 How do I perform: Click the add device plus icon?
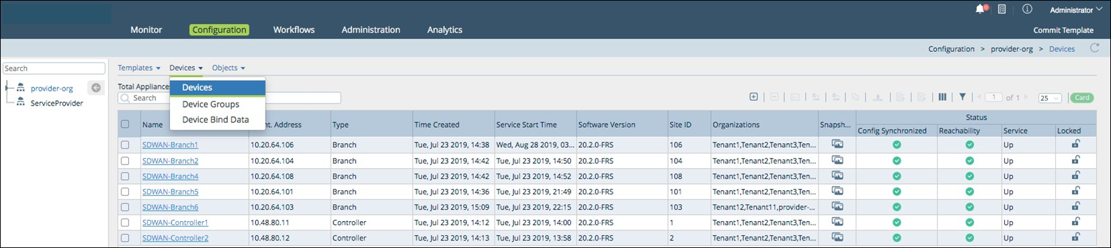click(x=753, y=97)
